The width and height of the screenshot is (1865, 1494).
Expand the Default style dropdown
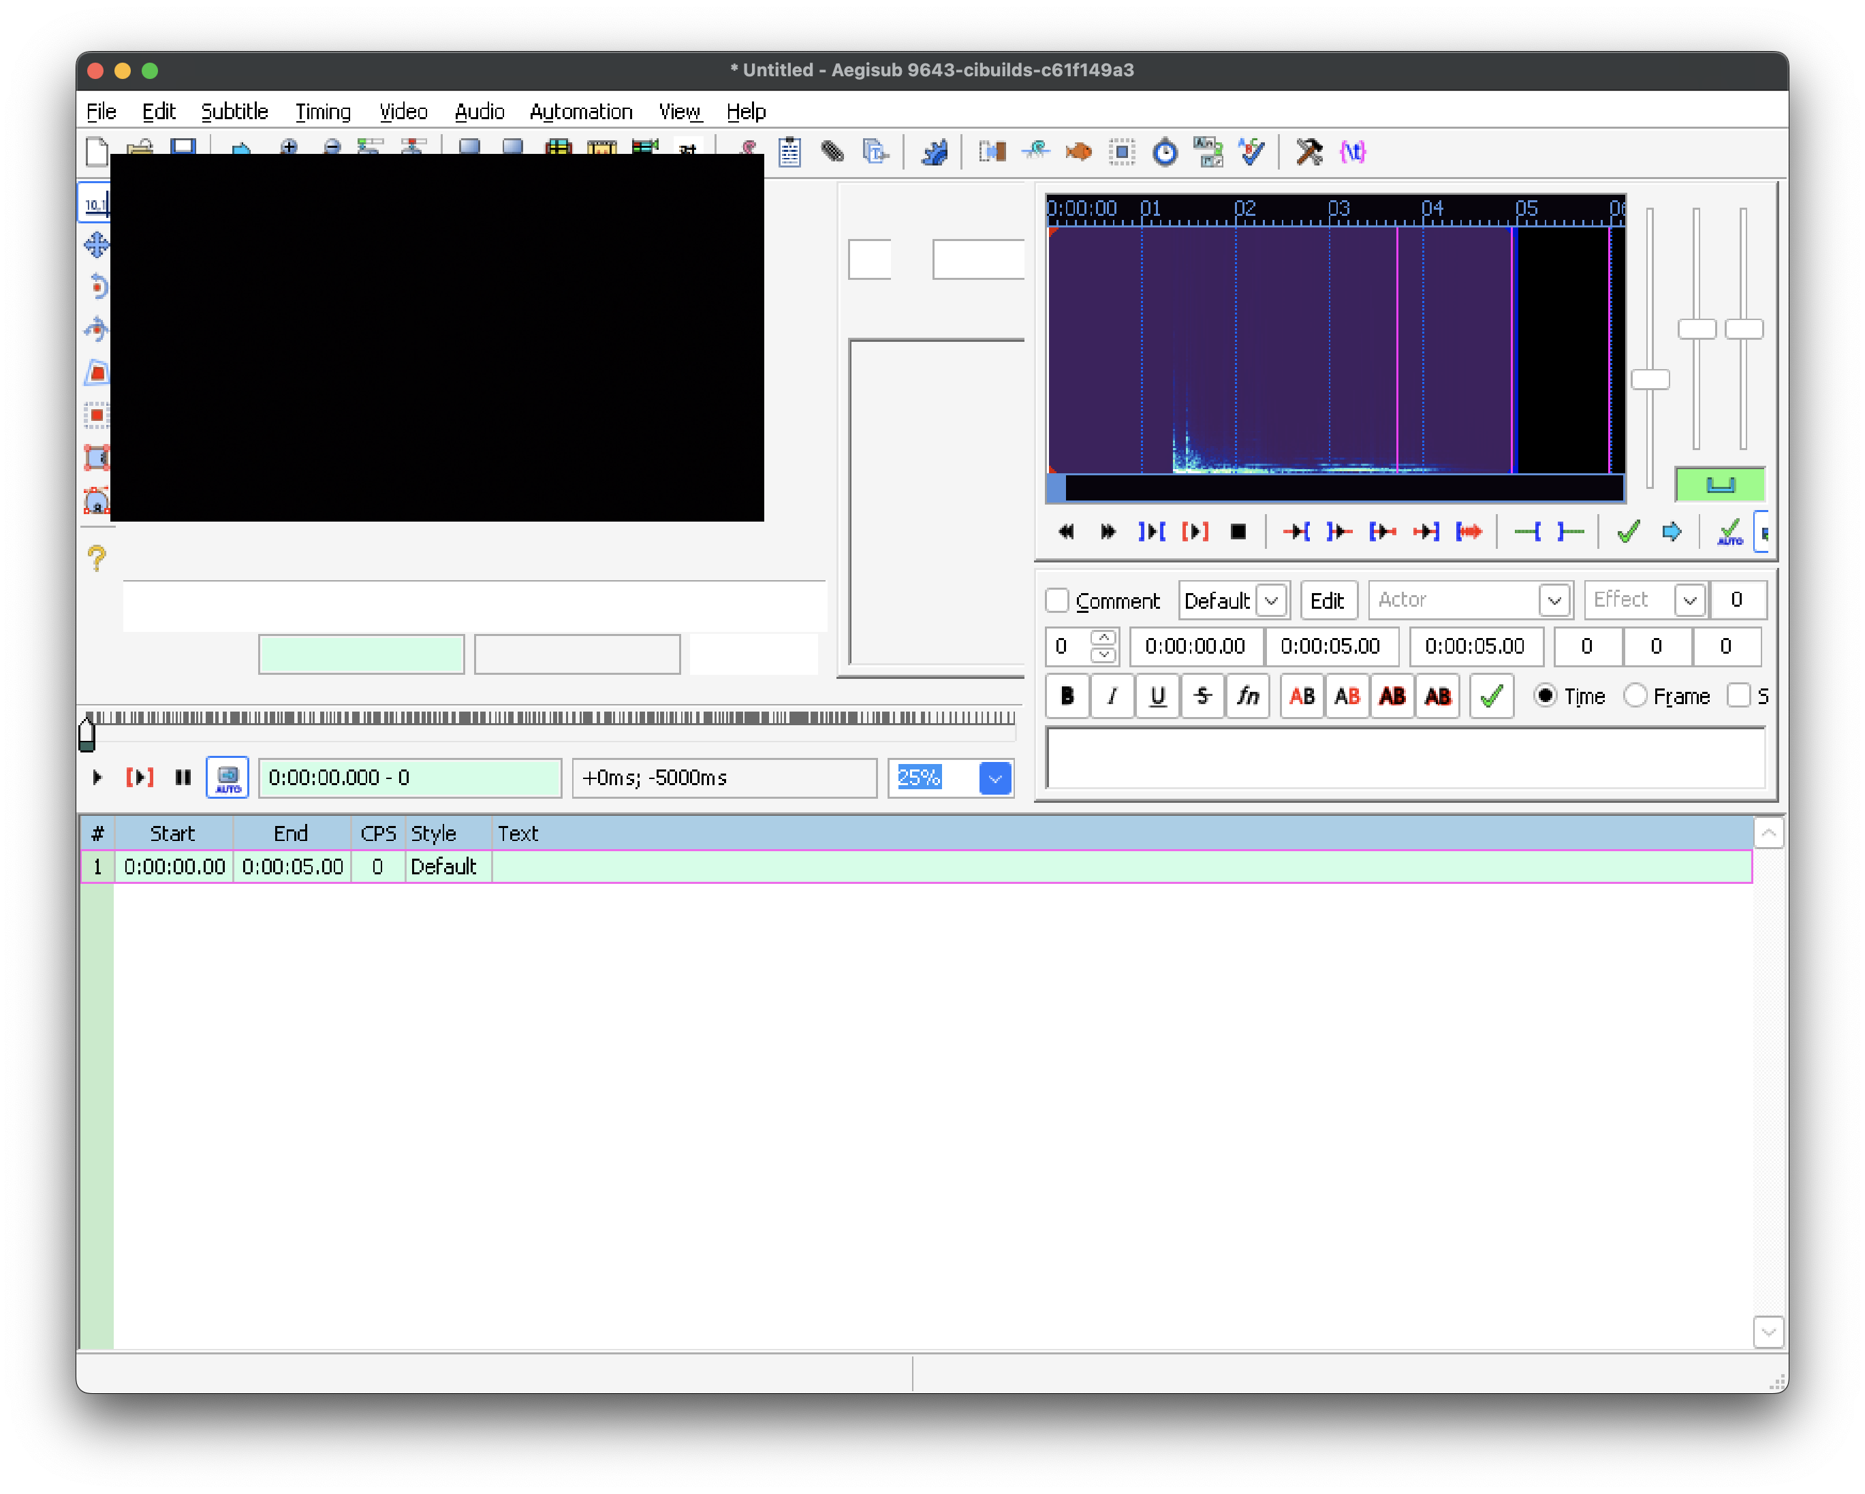[1271, 600]
